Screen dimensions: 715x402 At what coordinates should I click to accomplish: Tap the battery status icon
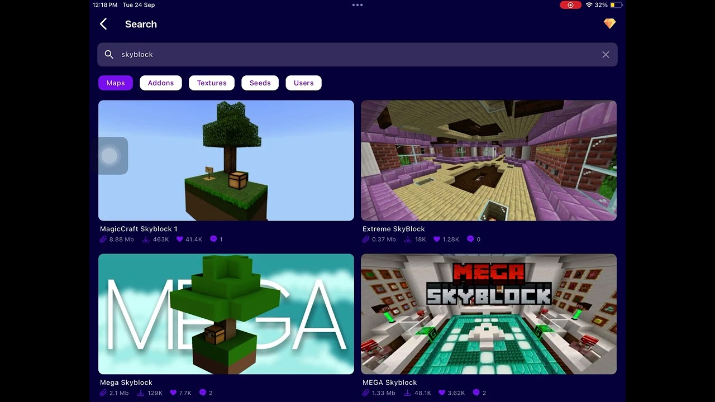[616, 5]
